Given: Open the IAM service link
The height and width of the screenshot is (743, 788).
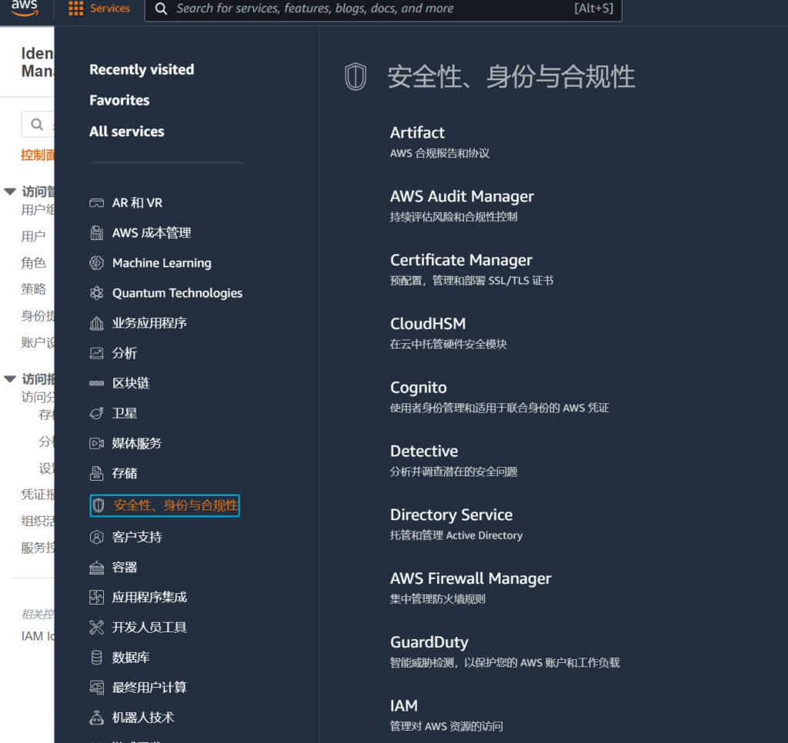Looking at the screenshot, I should click(x=404, y=705).
